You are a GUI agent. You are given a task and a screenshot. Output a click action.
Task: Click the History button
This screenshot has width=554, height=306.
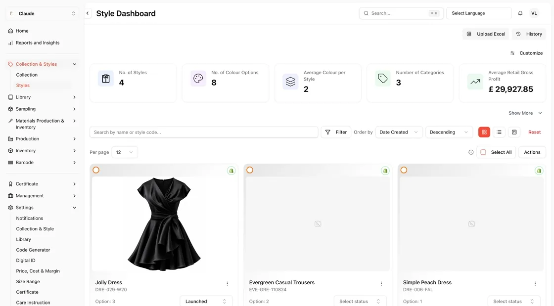[529, 34]
